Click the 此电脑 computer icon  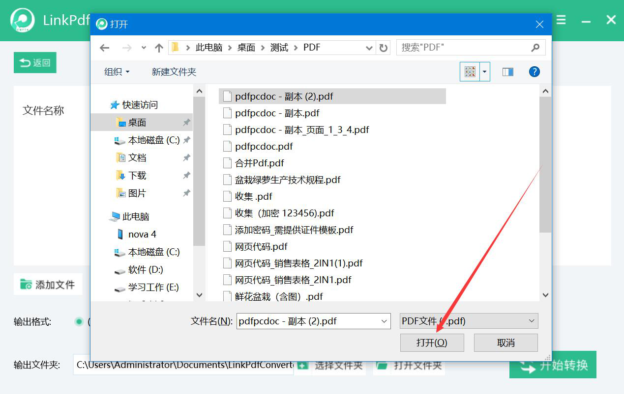pyautogui.click(x=115, y=216)
